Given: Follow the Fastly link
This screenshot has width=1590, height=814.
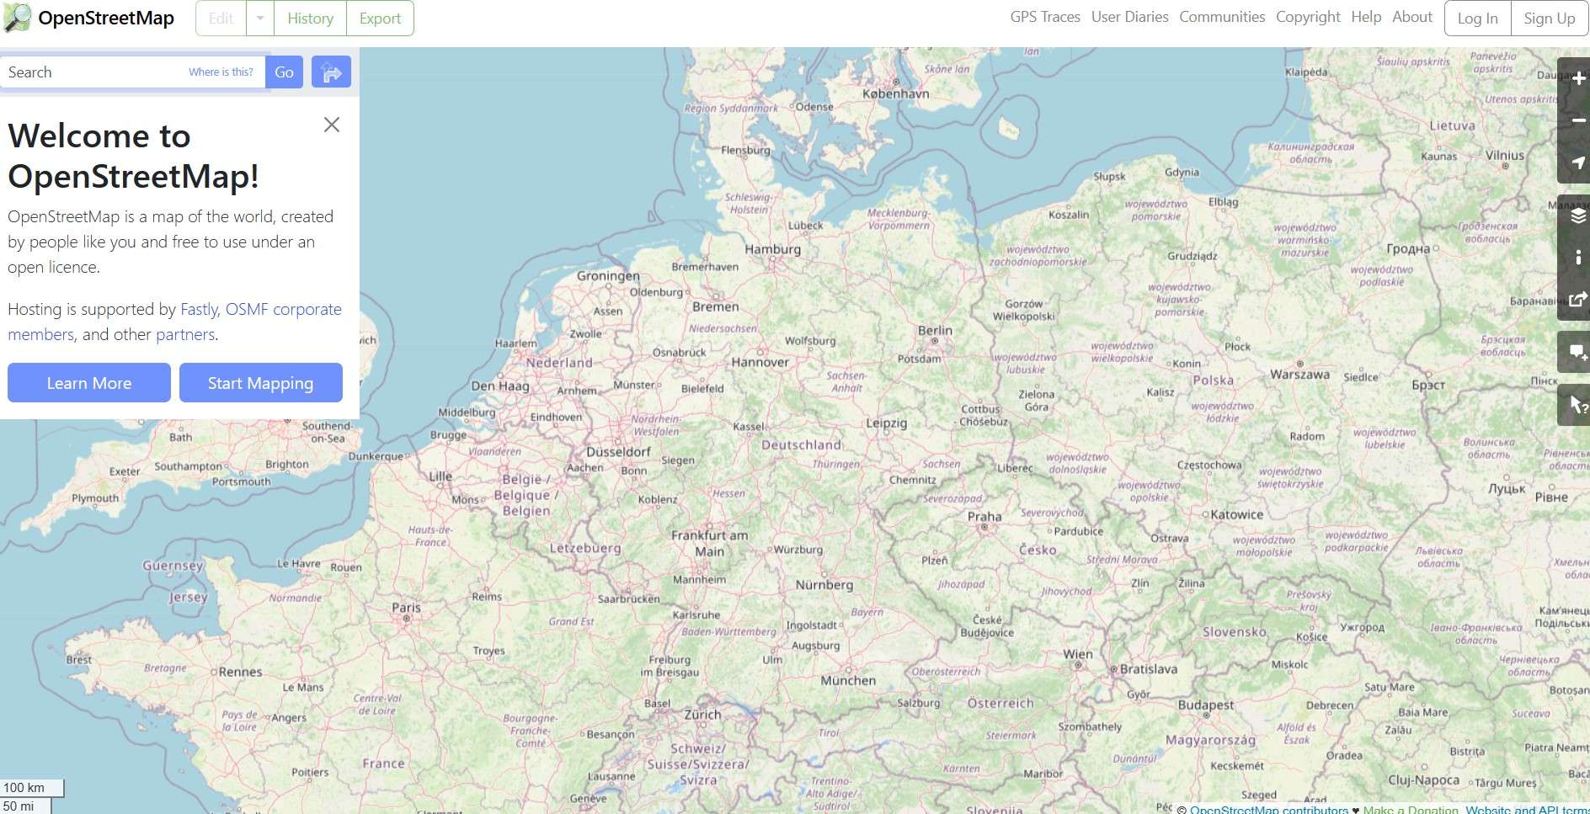Looking at the screenshot, I should [x=199, y=309].
